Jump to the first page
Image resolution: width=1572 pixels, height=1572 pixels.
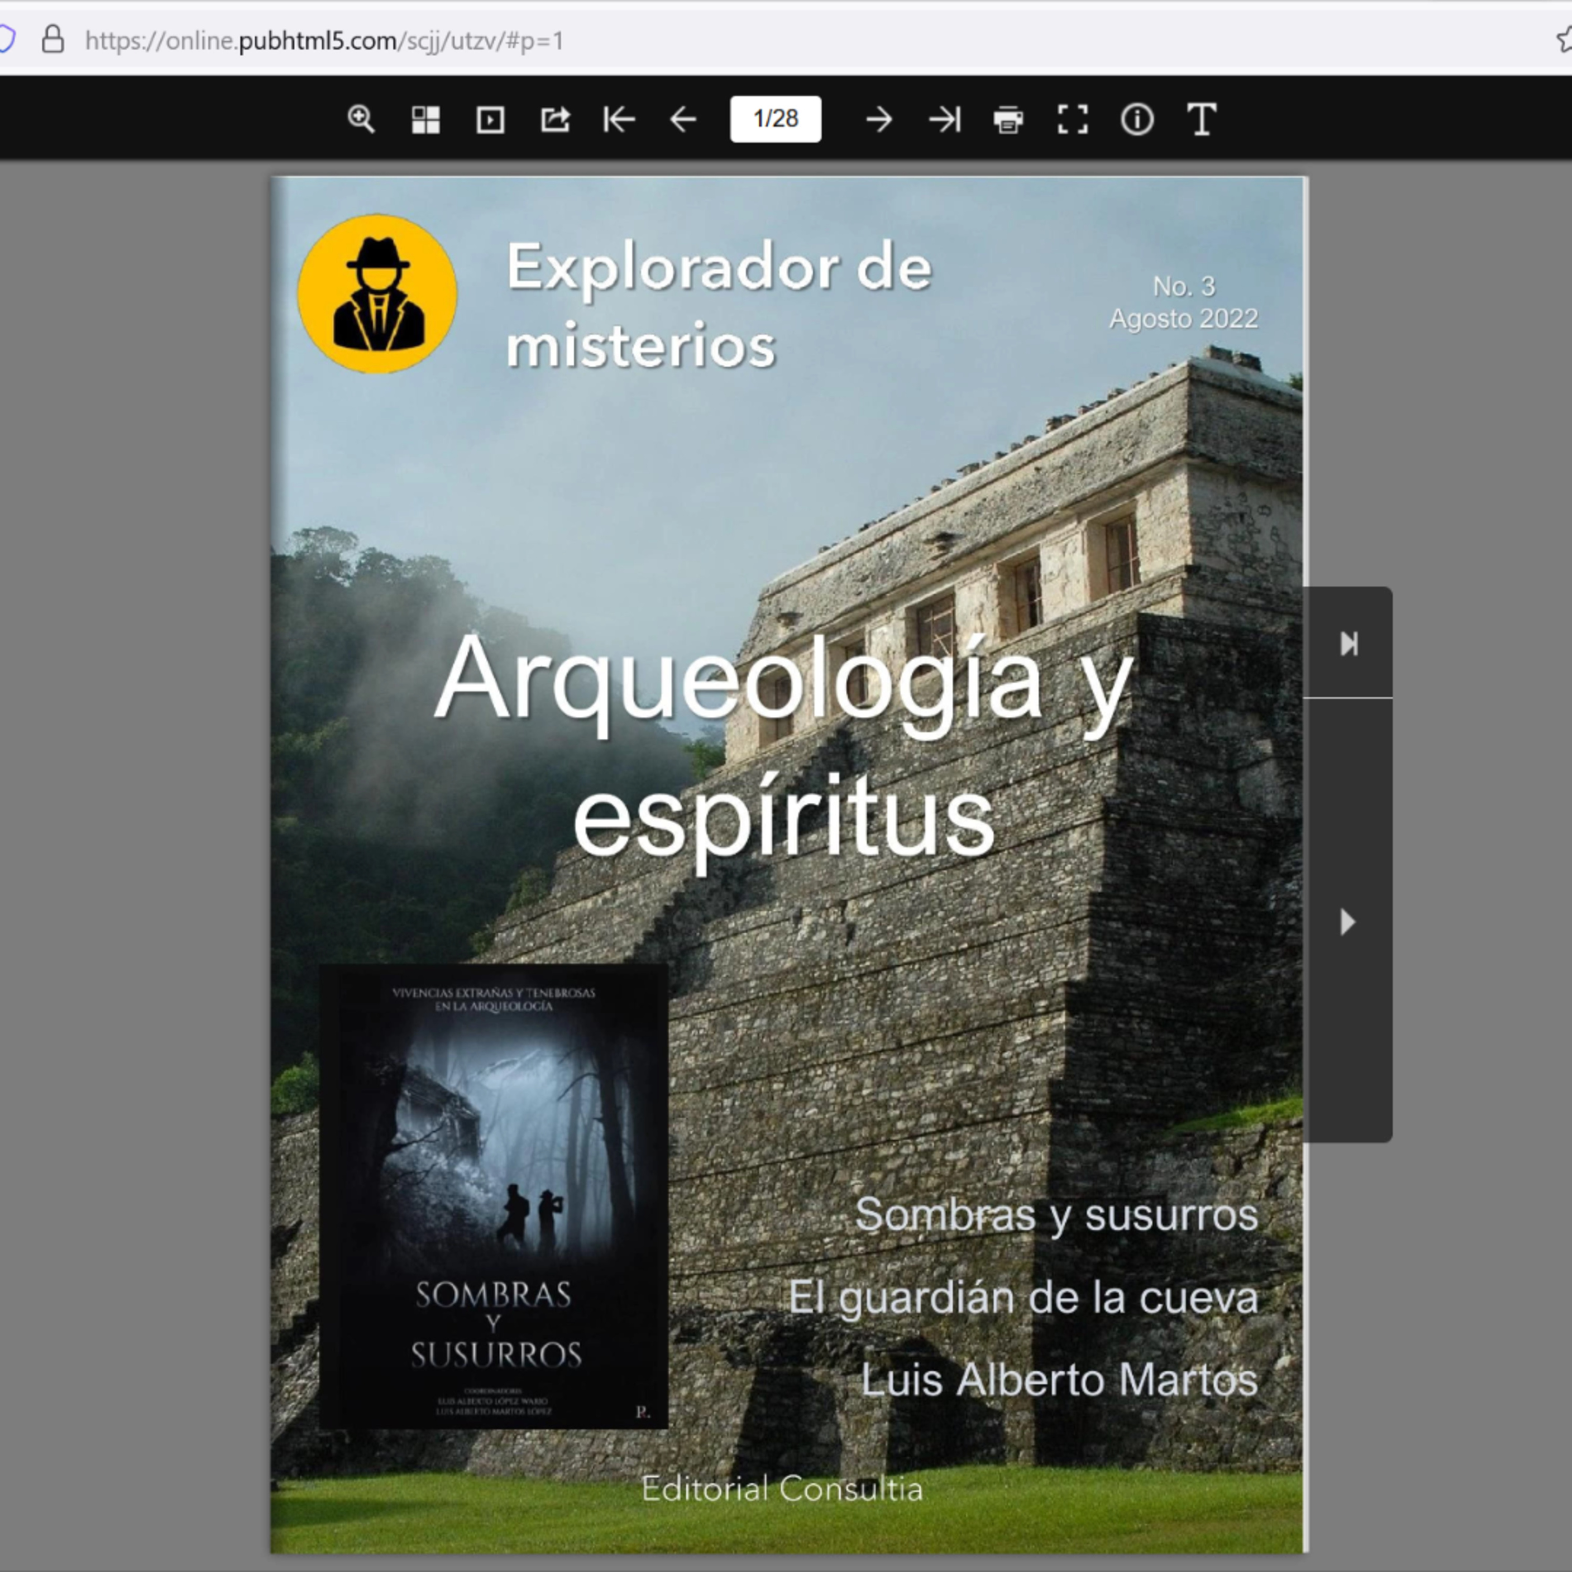pos(619,119)
